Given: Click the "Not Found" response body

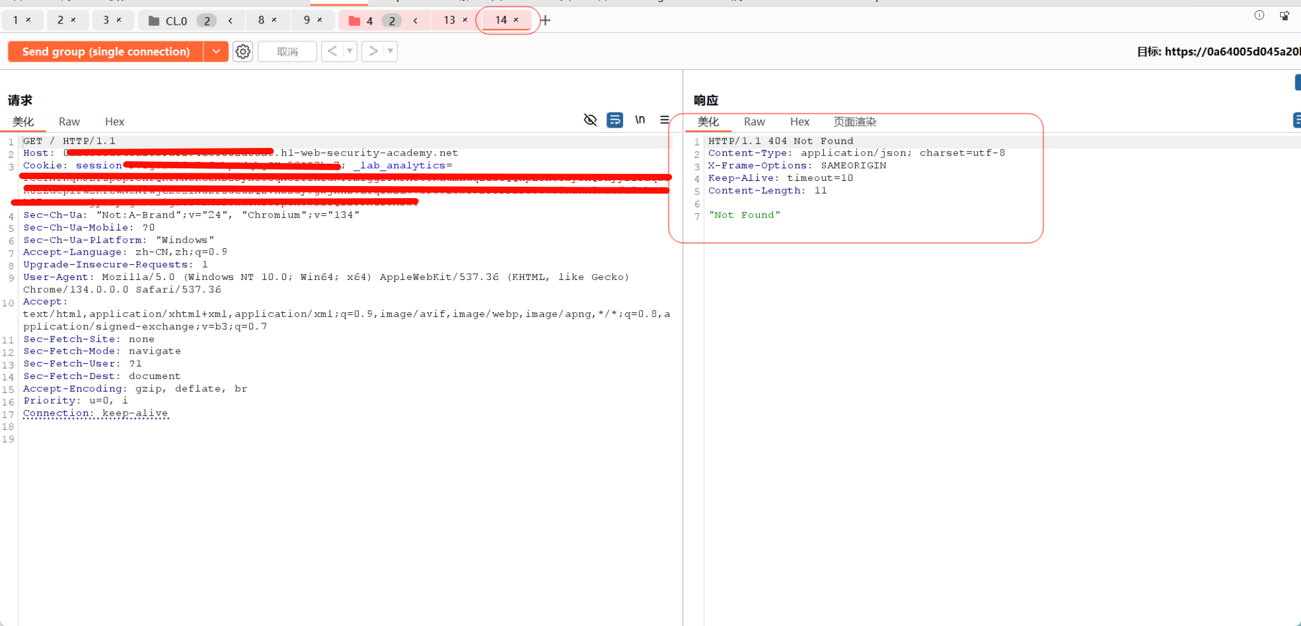Looking at the screenshot, I should click(x=745, y=215).
